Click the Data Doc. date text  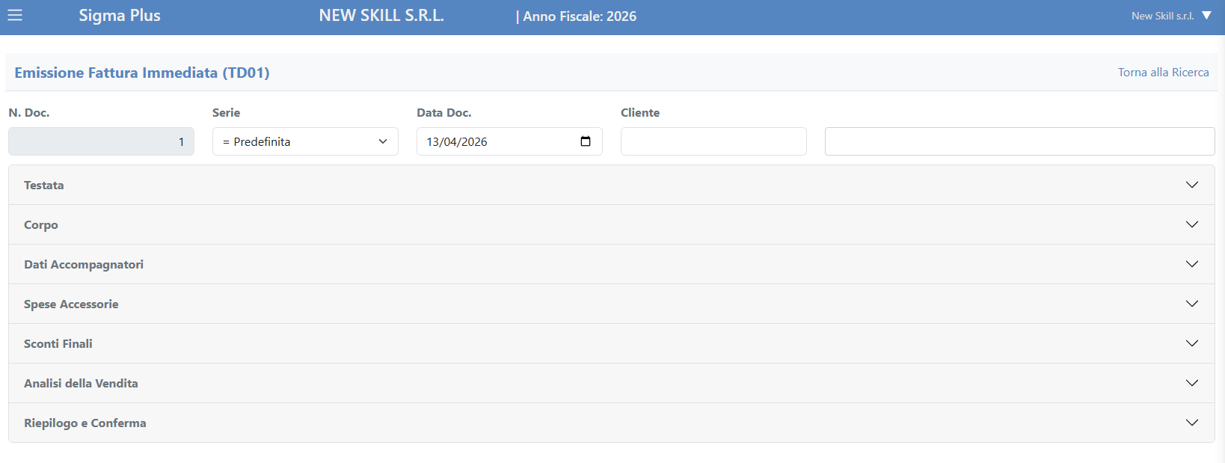click(x=457, y=141)
